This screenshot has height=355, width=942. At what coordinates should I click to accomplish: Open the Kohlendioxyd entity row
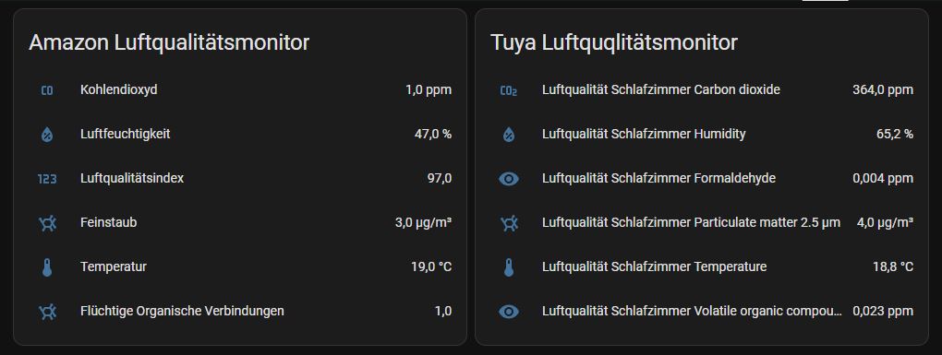tap(240, 90)
